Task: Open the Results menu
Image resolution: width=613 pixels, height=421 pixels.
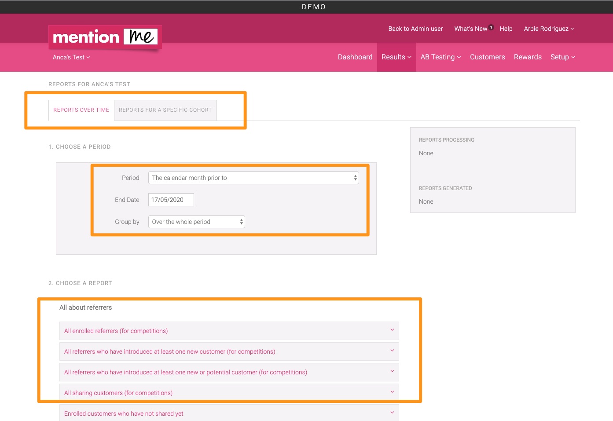Action: click(396, 57)
